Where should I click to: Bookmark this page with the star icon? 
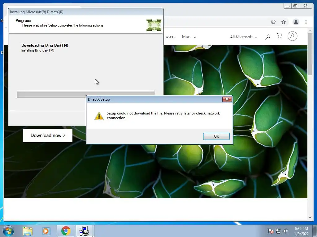click(284, 22)
